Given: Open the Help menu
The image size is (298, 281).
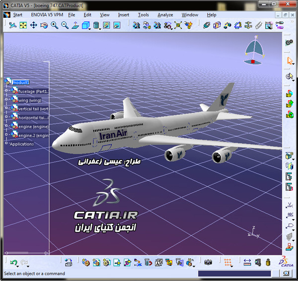Looking at the screenshot, I should tap(212, 15).
